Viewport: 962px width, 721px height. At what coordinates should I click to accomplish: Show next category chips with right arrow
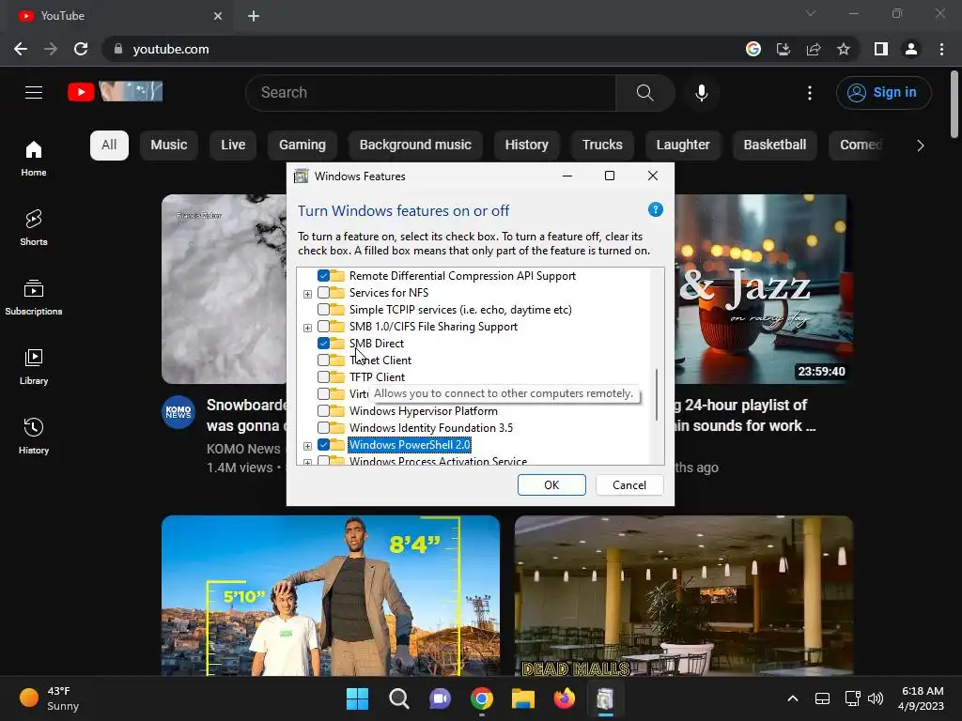click(x=920, y=146)
